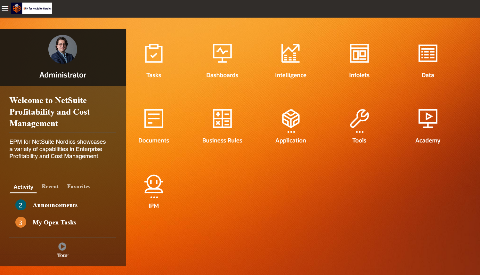Click the Administrator profile picture
The image size is (480, 275).
[x=63, y=49]
